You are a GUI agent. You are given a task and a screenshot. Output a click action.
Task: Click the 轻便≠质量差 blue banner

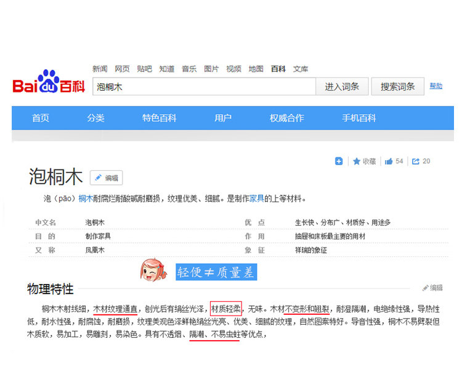pyautogui.click(x=216, y=272)
